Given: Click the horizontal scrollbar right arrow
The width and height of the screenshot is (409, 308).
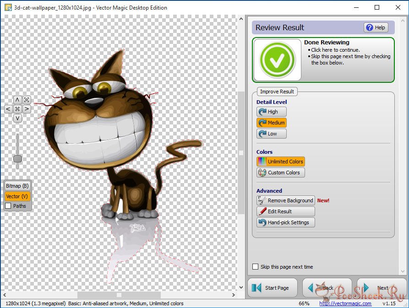Looking at the screenshot, I should 234,295.
